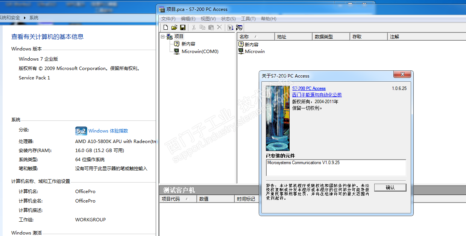Viewport: 466px width, 236px height.
Task: Click the 项目 root computer icon in tree
Action: point(170,37)
